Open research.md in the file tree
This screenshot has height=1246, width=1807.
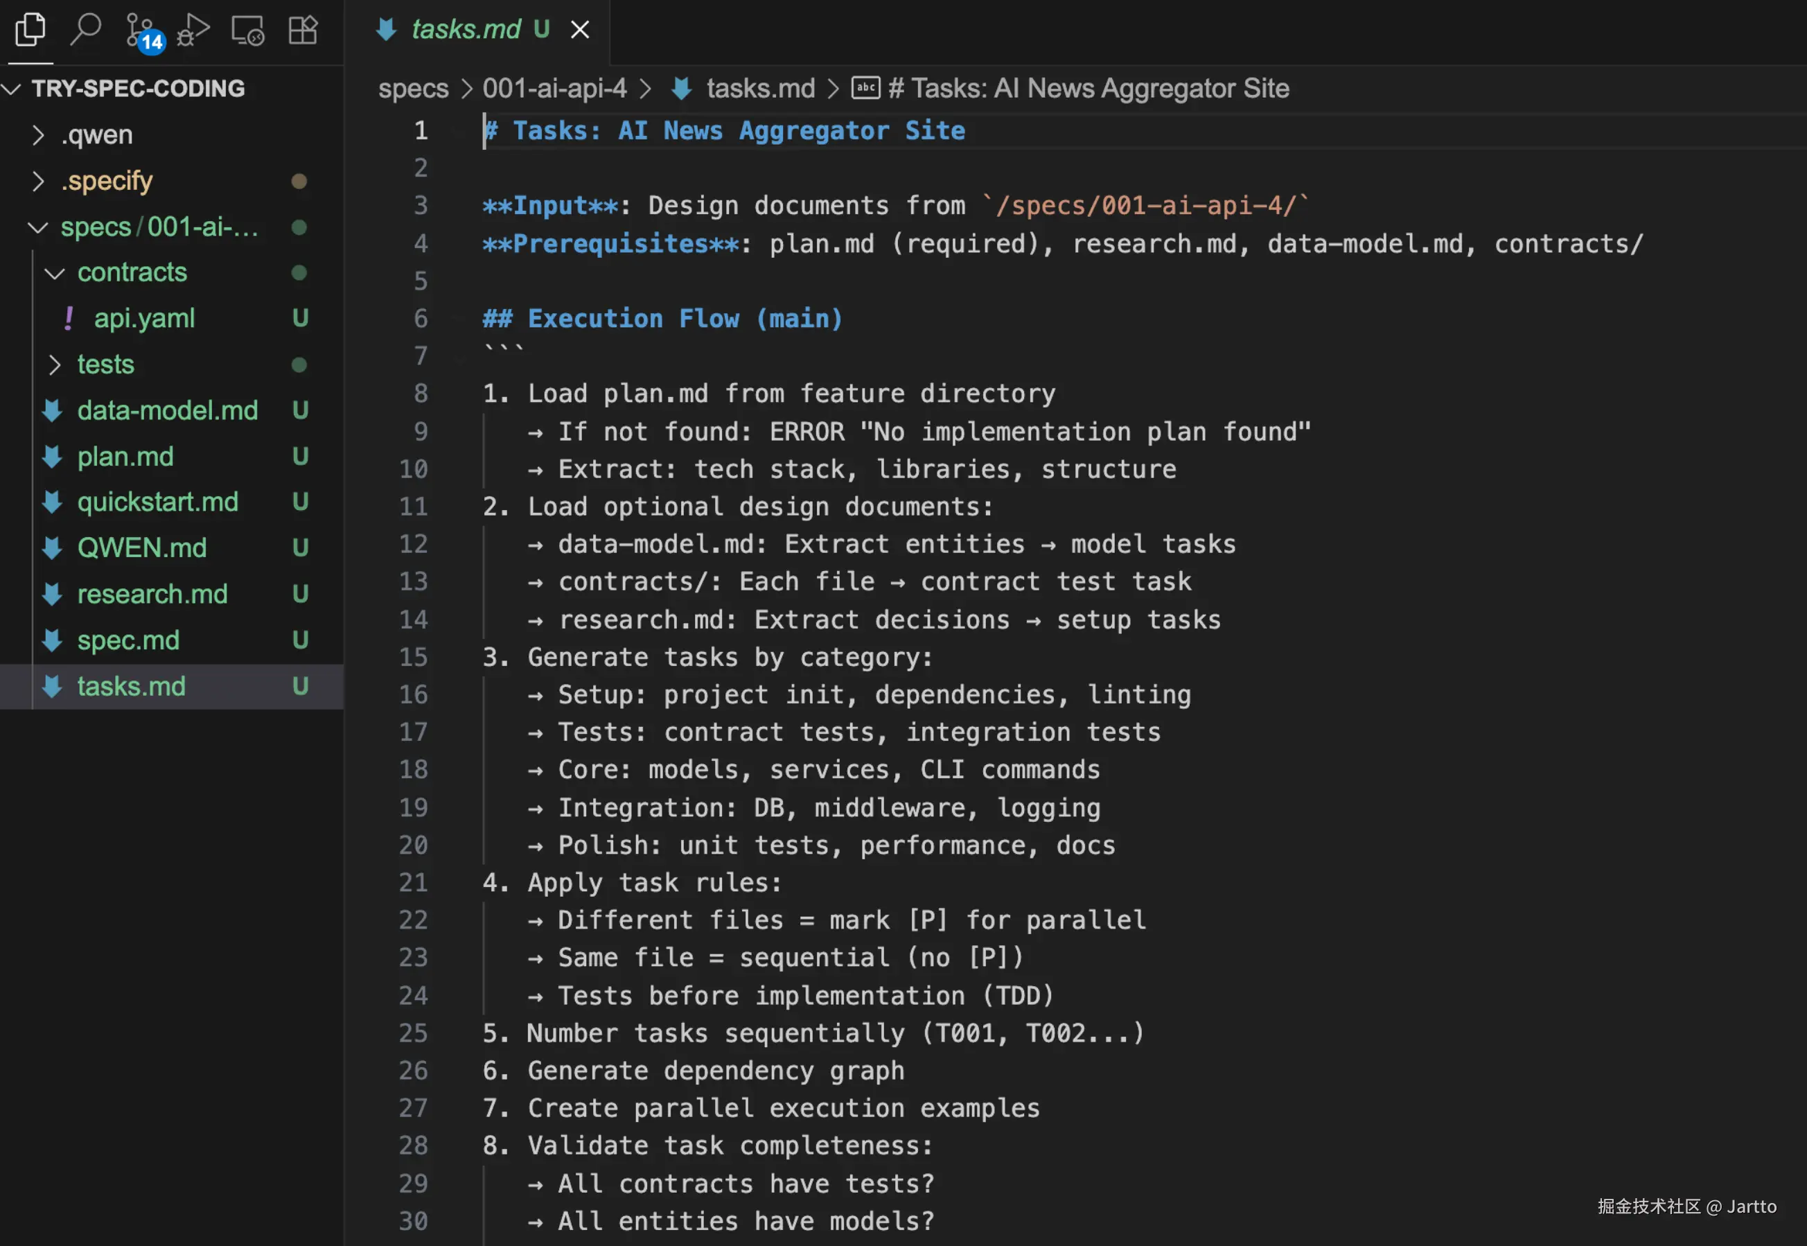(152, 594)
